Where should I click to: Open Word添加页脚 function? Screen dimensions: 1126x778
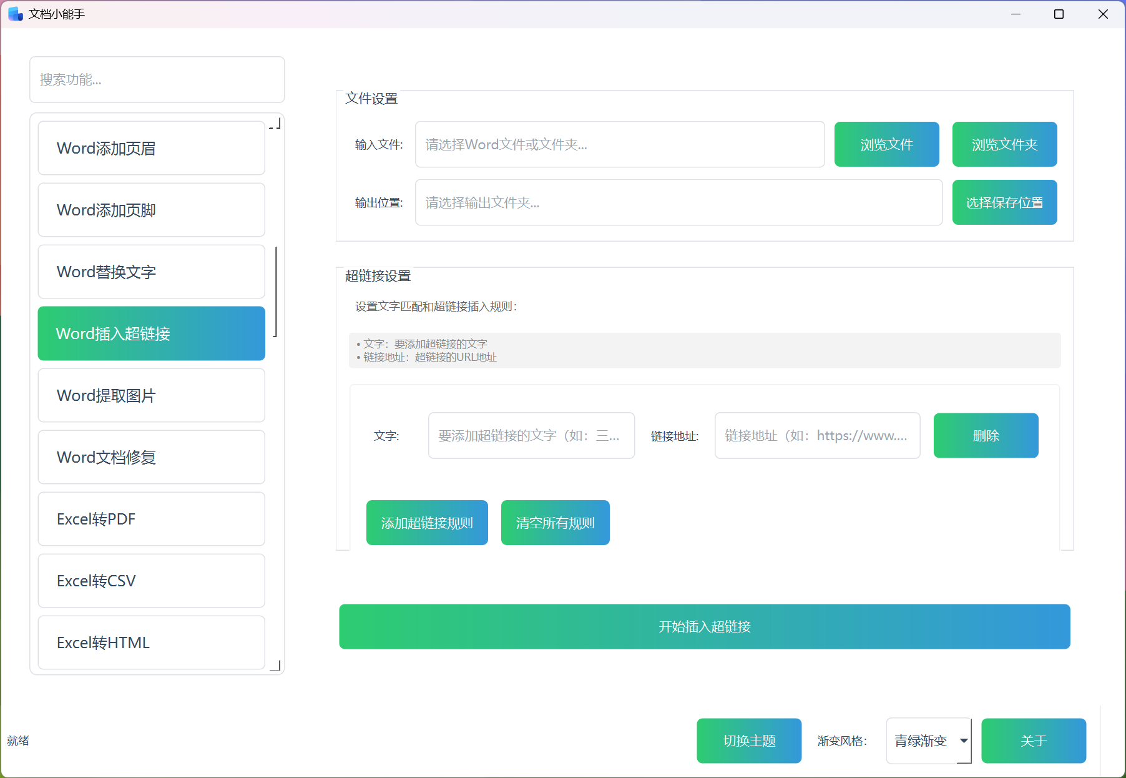[x=151, y=210]
